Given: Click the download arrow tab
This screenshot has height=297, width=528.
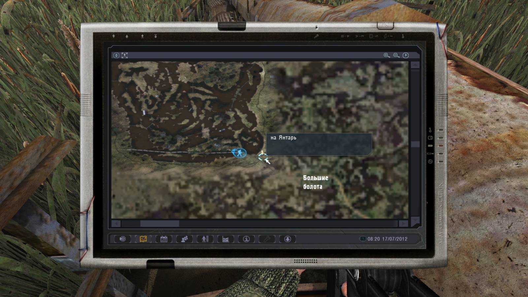Looking at the screenshot, I should [x=287, y=239].
